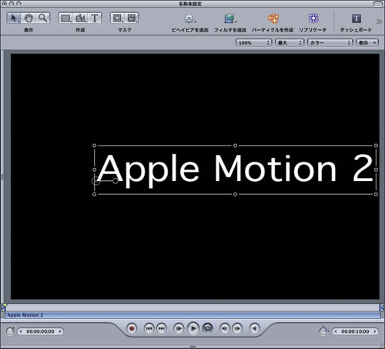
Task: Click right-middle handle of text bounding box
Action: (376, 169)
